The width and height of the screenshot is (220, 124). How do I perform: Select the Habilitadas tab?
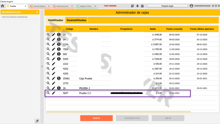click(55, 20)
